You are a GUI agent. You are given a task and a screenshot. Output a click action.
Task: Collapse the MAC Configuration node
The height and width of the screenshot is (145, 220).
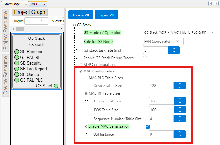coord(81,71)
